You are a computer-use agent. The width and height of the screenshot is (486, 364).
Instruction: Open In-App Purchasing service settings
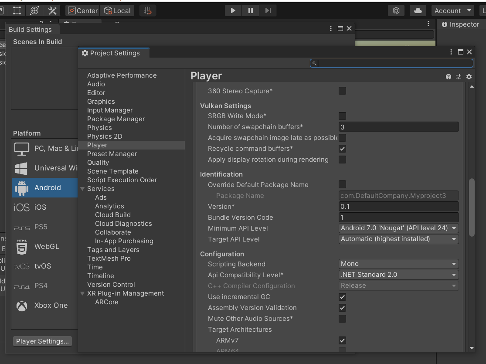pos(124,241)
